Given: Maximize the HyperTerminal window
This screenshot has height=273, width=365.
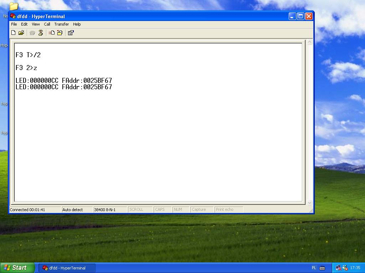Looking at the screenshot, I should coord(300,16).
